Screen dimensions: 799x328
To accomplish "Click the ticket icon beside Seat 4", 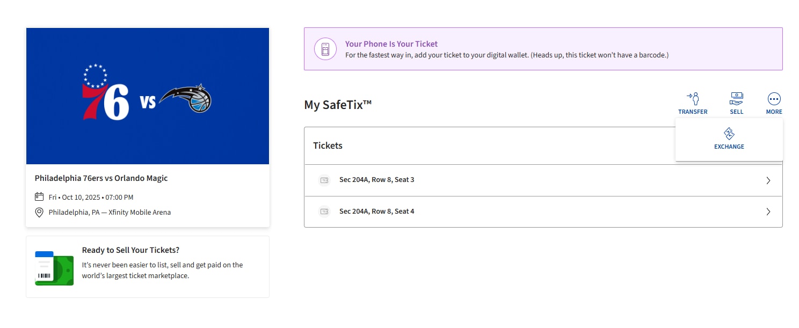I will (324, 212).
